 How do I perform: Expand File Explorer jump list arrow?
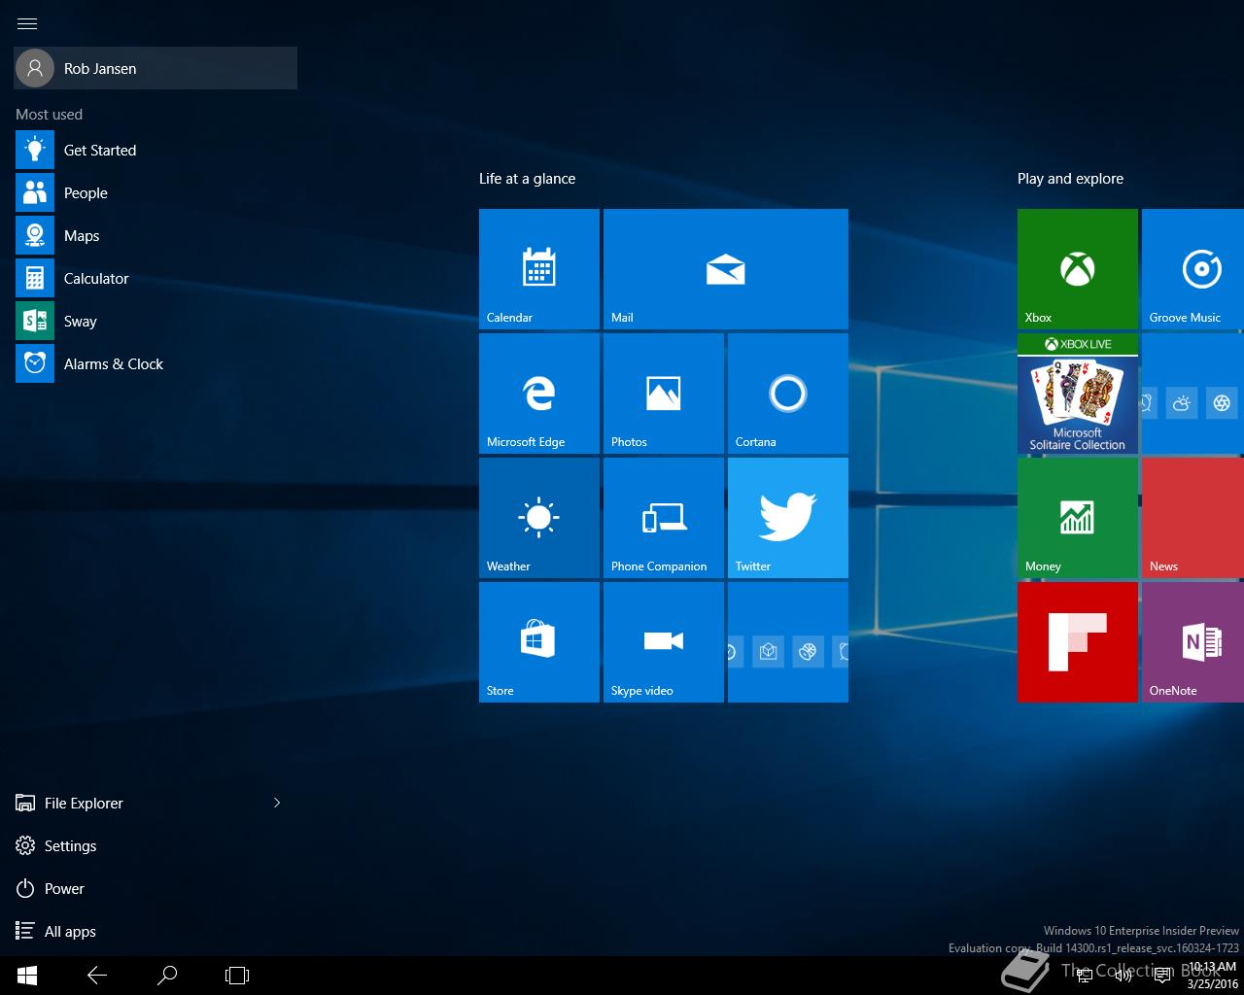pos(277,803)
